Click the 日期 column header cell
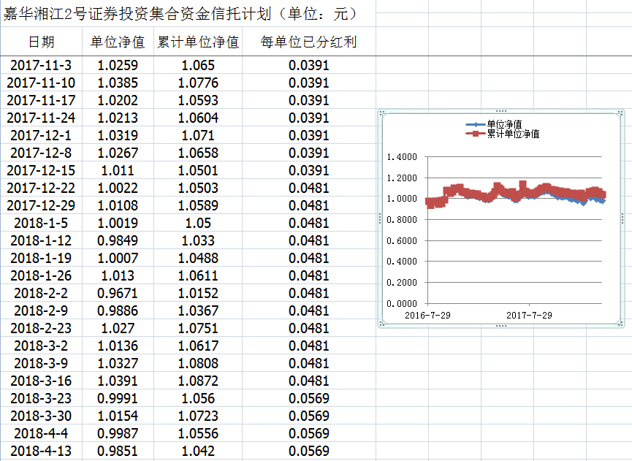The width and height of the screenshot is (632, 461). 41,42
